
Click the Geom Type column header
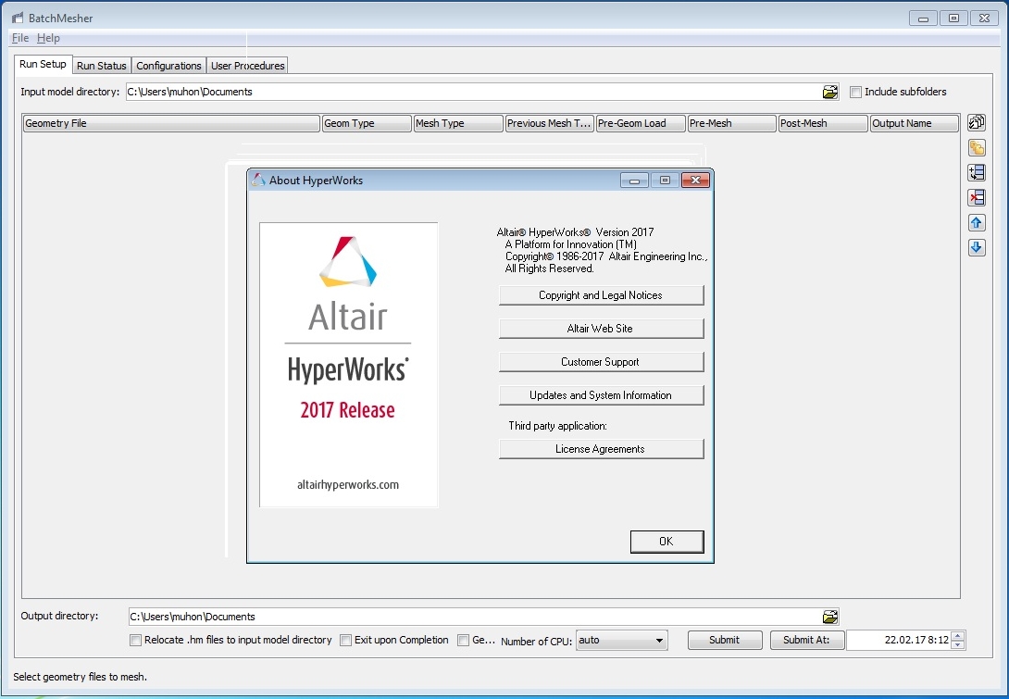(367, 123)
